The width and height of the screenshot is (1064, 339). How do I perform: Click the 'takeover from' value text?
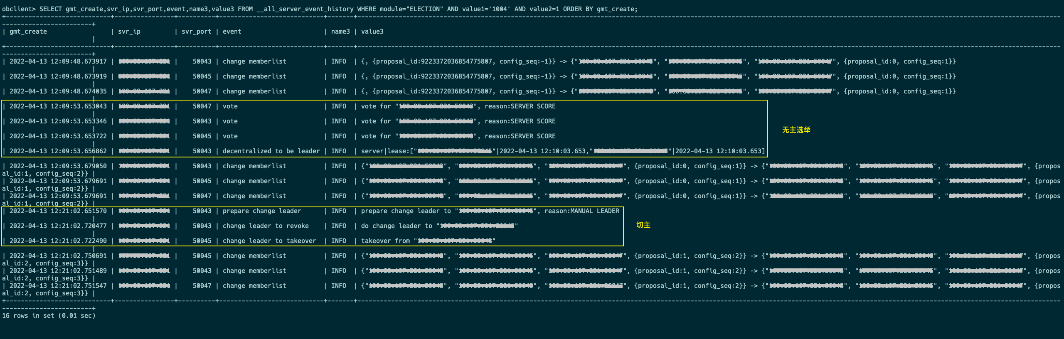(x=385, y=241)
